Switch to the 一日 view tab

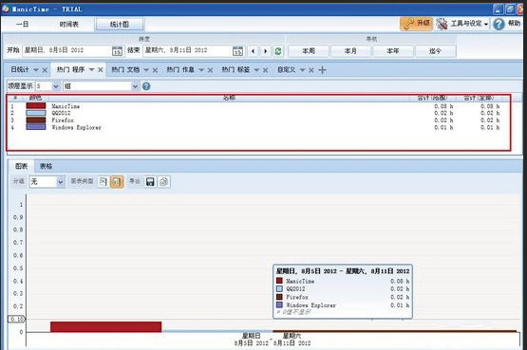[22, 24]
